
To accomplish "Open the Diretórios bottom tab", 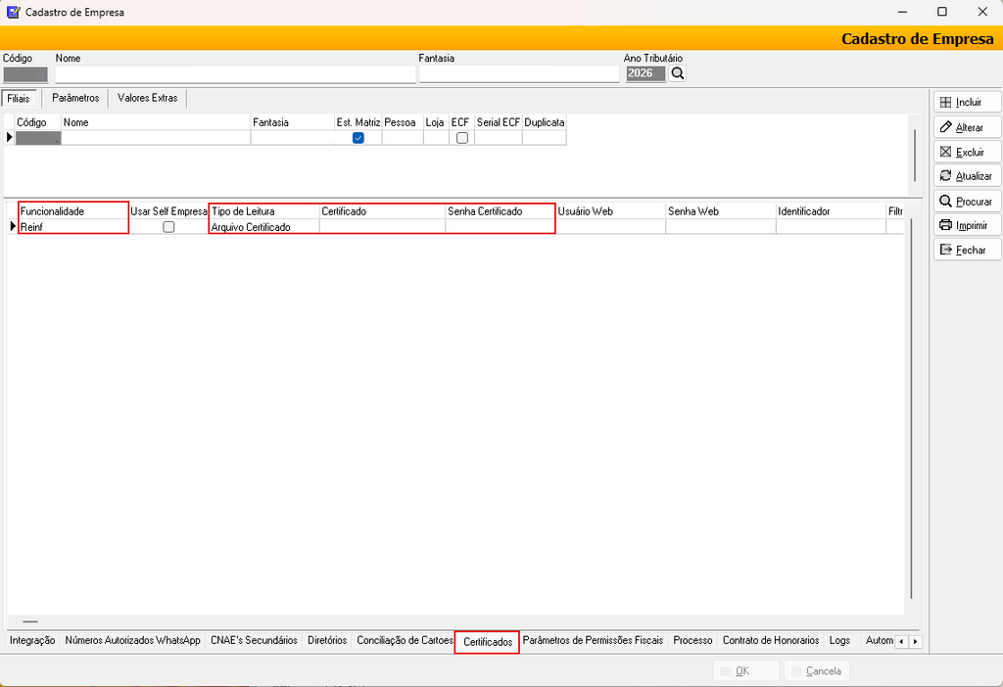I will [x=327, y=640].
